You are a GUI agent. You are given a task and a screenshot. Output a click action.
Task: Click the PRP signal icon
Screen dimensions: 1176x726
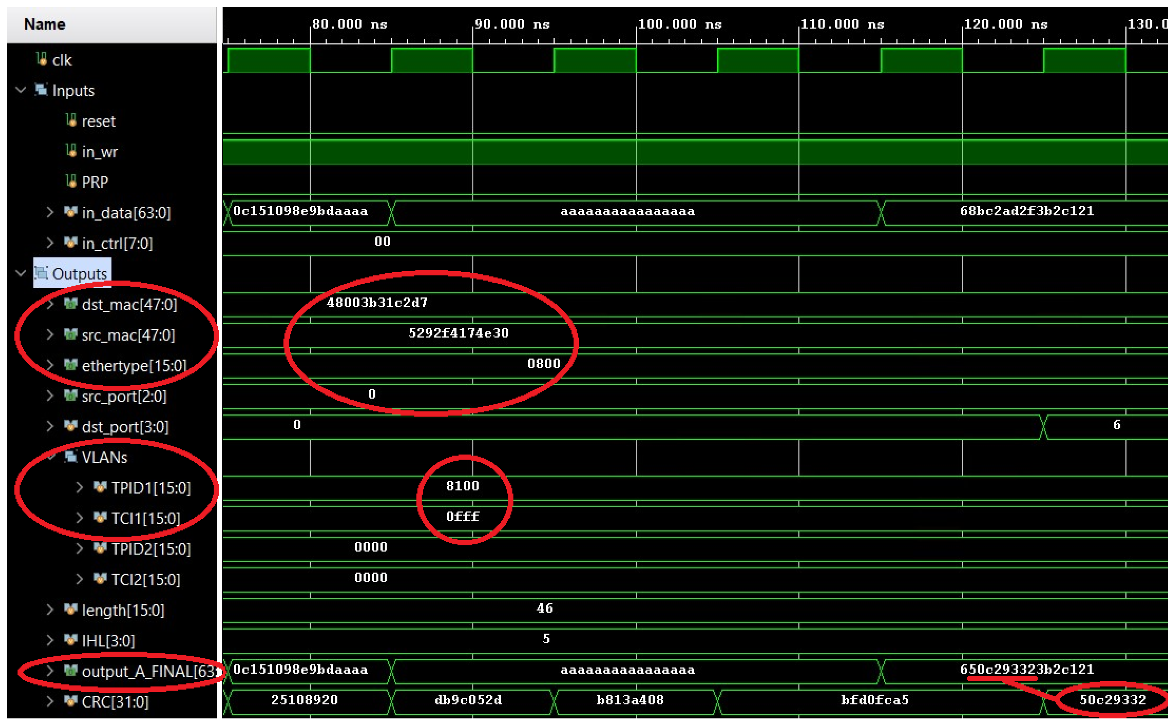tap(71, 182)
